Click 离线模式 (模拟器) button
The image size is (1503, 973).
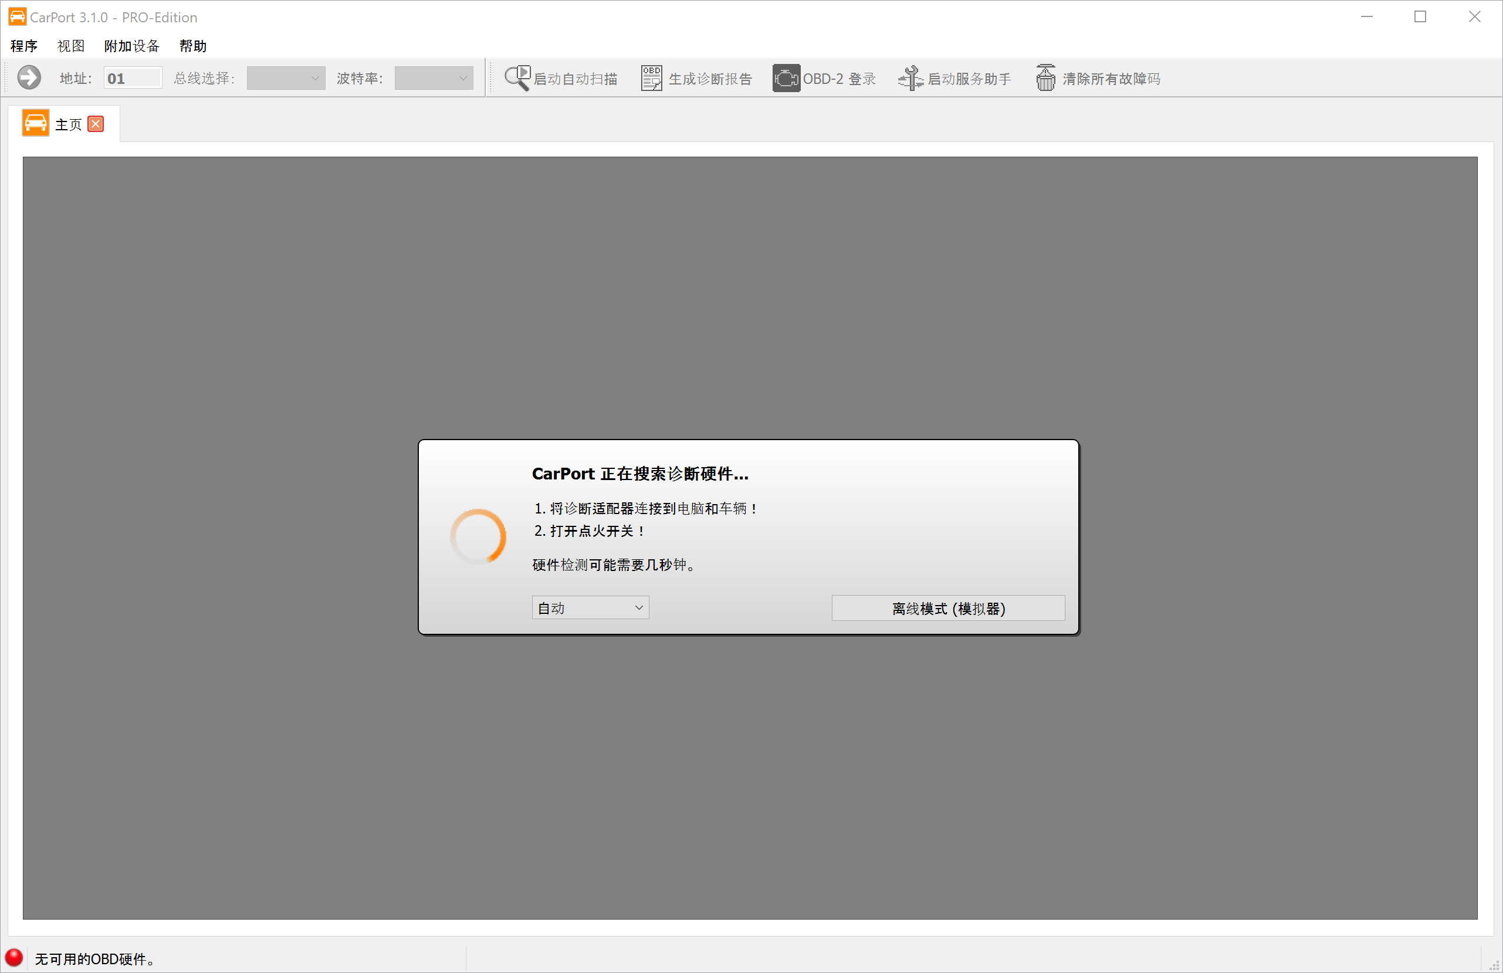tap(947, 609)
